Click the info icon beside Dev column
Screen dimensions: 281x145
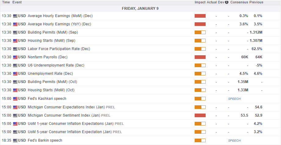[227, 2]
